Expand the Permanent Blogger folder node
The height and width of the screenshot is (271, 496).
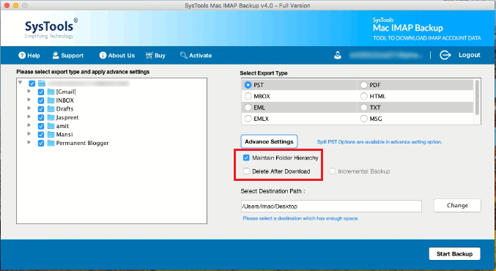[x=29, y=142]
